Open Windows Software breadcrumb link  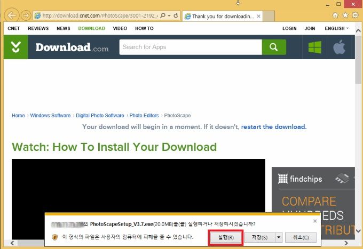(x=50, y=115)
